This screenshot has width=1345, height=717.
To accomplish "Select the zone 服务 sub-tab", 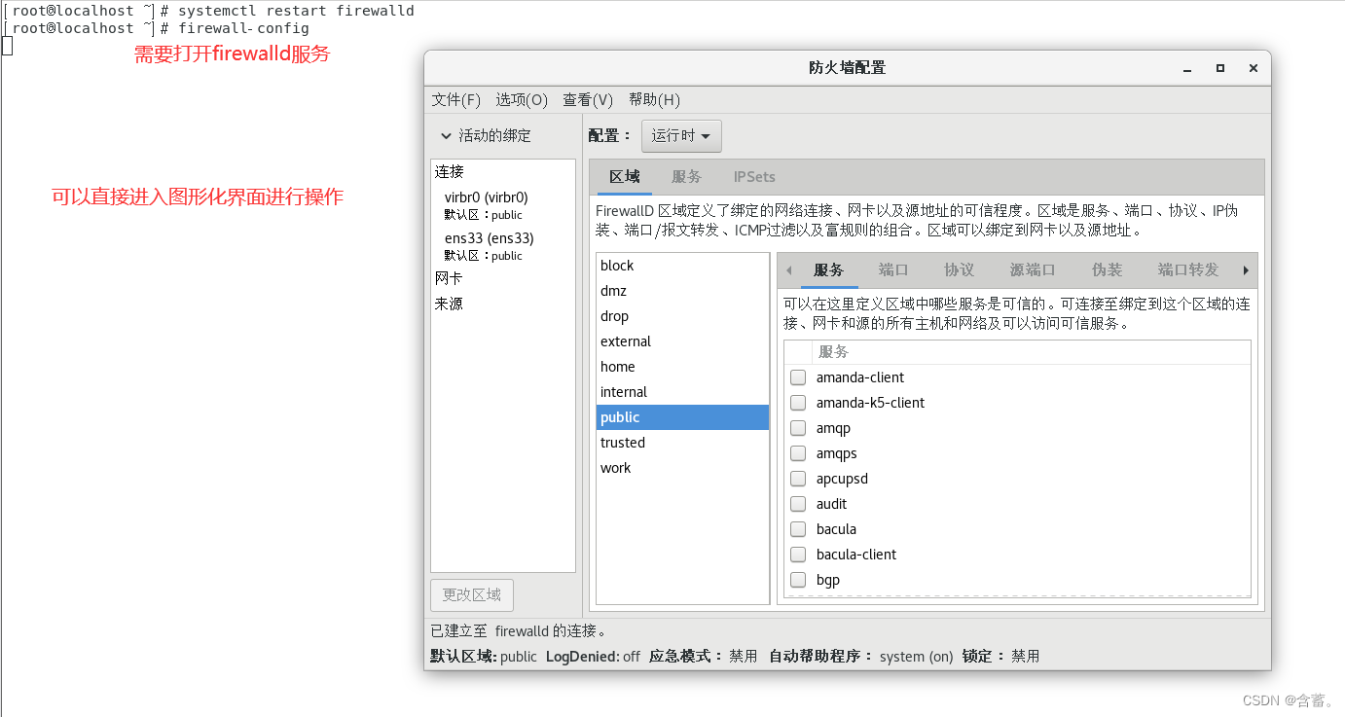I will click(829, 270).
